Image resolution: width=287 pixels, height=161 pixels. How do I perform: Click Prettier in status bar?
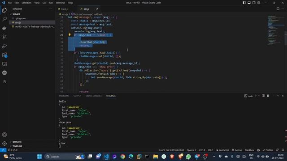tap(268, 150)
